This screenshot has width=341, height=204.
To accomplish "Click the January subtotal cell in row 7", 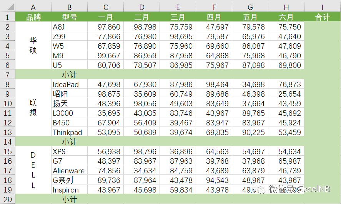I will pos(106,74).
